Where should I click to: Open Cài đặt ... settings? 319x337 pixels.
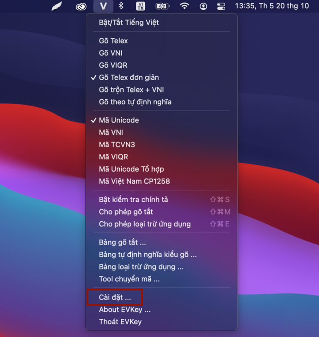coord(162,297)
